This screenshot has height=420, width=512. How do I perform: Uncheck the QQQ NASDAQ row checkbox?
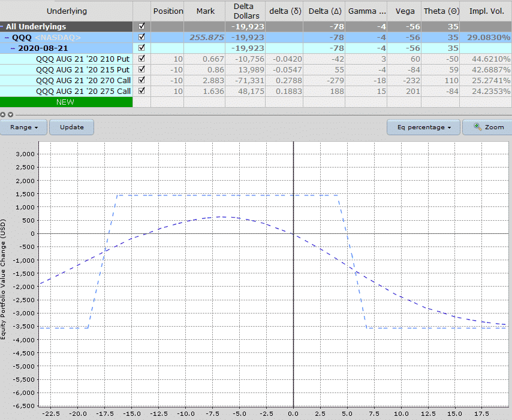click(x=141, y=37)
